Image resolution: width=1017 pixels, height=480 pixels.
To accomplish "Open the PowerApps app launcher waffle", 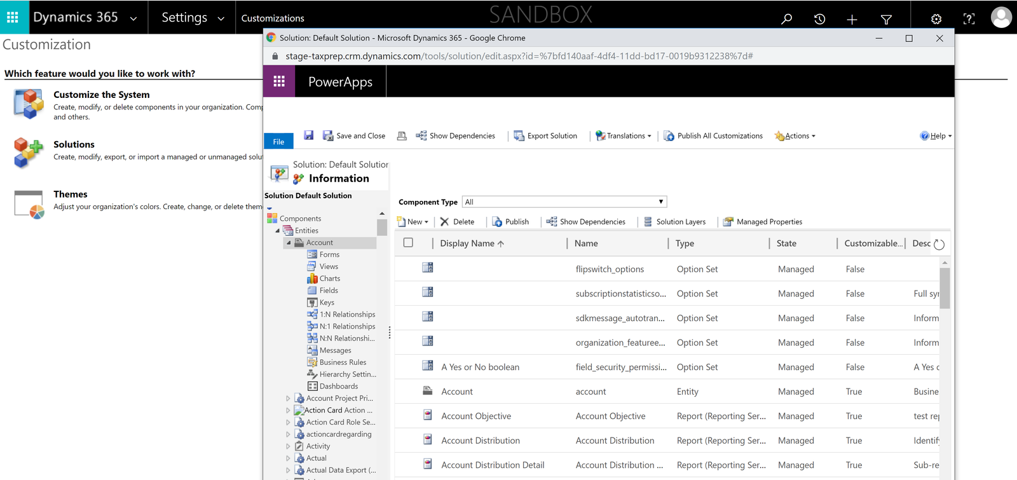I will click(279, 81).
